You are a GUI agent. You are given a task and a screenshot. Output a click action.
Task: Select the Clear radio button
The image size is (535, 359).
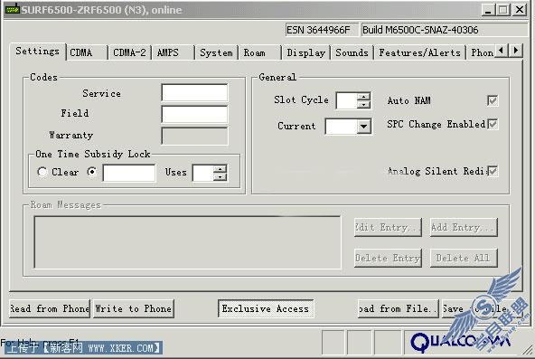pyautogui.click(x=42, y=172)
